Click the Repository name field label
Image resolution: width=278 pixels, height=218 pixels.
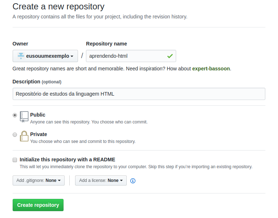[107, 44]
